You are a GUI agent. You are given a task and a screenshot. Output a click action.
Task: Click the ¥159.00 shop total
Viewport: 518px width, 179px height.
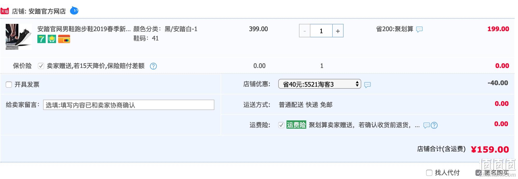pos(490,149)
